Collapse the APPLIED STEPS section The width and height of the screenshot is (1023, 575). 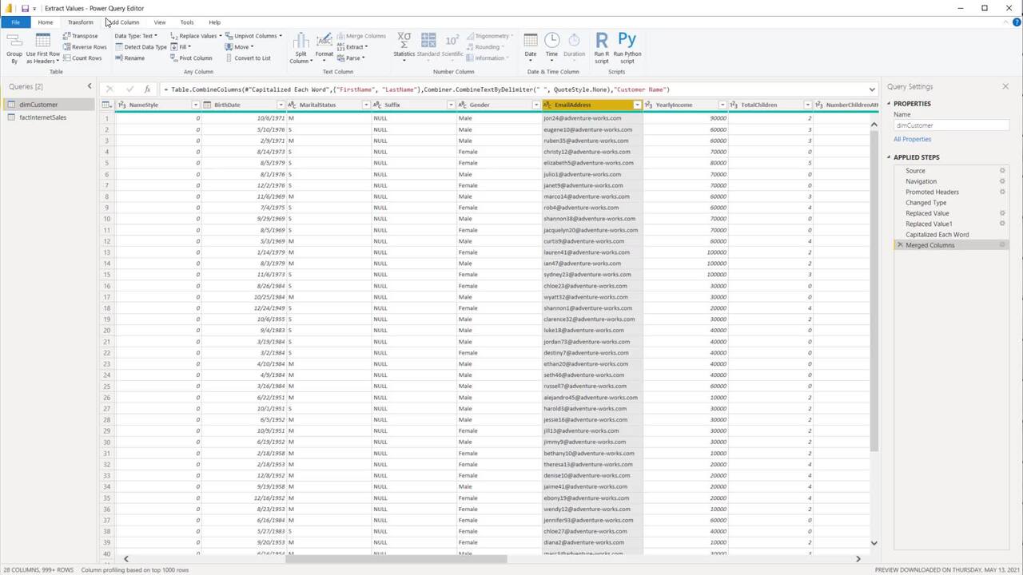pos(889,157)
